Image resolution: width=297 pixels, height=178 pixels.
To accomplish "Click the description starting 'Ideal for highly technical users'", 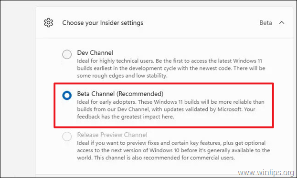I will (x=171, y=69).
